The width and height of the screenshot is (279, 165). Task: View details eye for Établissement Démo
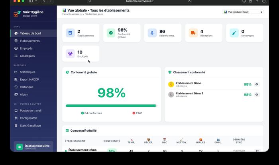tap(257, 84)
